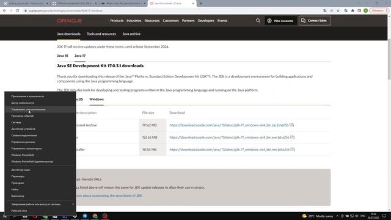Open the Chrome extensions puzzle icon

point(353,11)
